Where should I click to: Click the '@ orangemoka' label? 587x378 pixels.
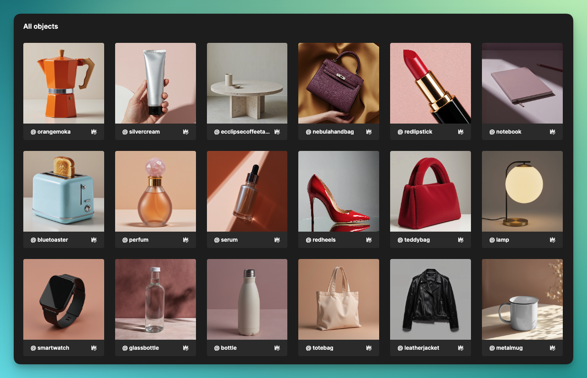pyautogui.click(x=51, y=132)
